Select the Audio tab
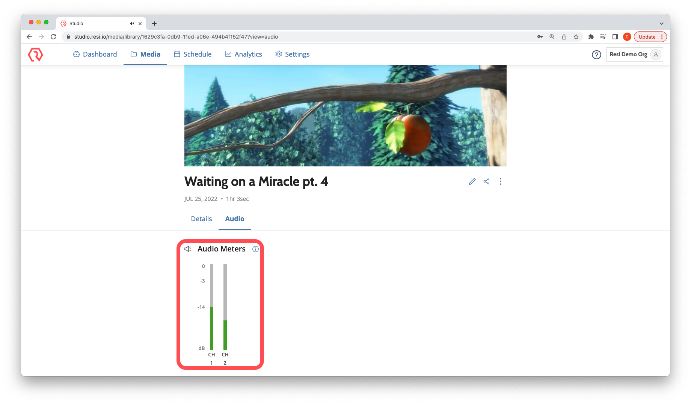The width and height of the screenshot is (691, 404). (234, 219)
